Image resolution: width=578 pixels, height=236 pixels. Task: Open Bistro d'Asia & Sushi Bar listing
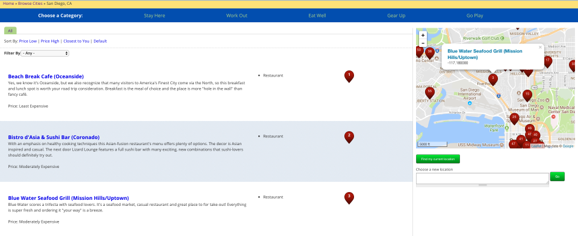[54, 137]
